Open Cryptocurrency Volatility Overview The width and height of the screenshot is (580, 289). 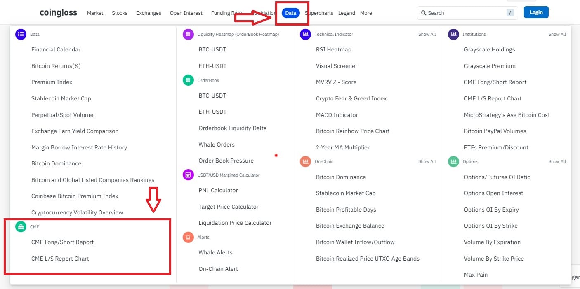pos(77,213)
